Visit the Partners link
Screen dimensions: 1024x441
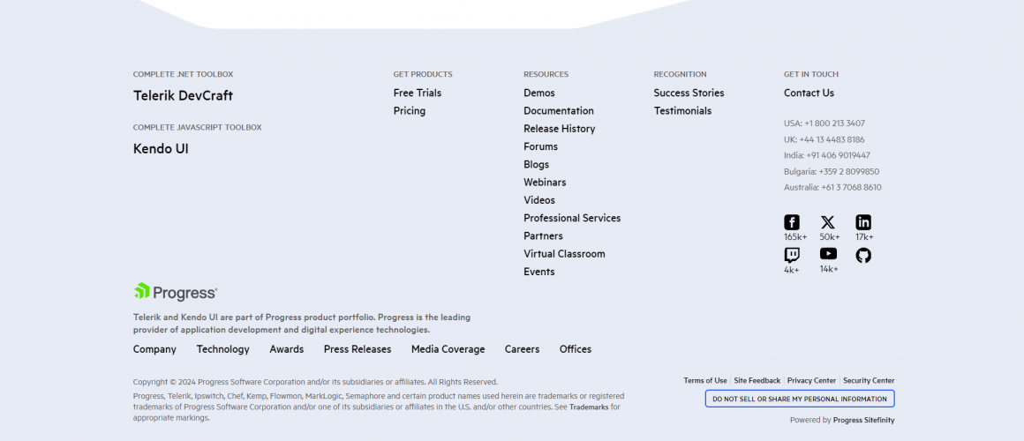point(544,236)
